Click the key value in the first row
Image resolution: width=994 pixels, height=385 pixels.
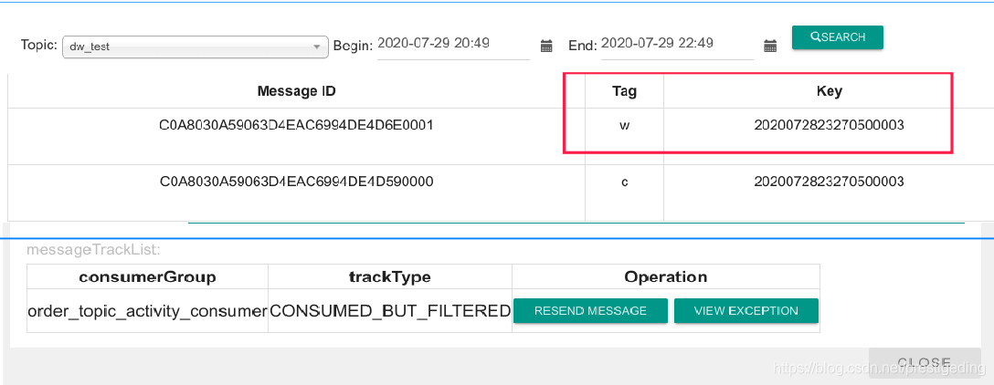coord(829,125)
